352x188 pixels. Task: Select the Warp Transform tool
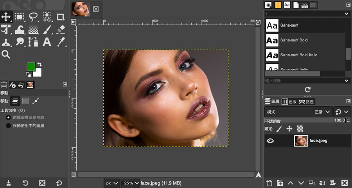click(20, 29)
